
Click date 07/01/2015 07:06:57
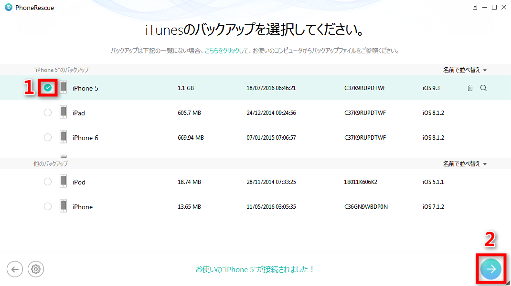271,138
